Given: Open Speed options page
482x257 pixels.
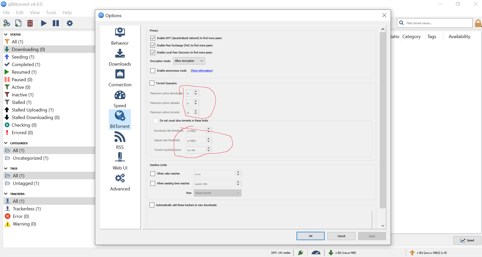Looking at the screenshot, I should pos(120,99).
